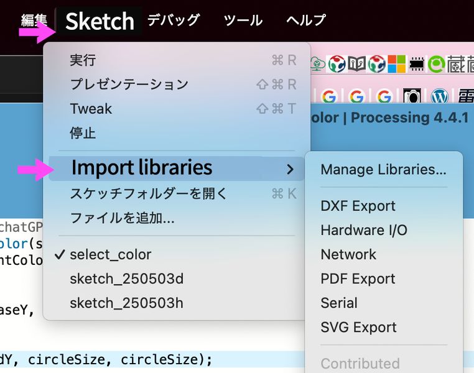474x373 pixels.
Task: Click the 'Processing 4.4.1' window title text
Action: 409,117
